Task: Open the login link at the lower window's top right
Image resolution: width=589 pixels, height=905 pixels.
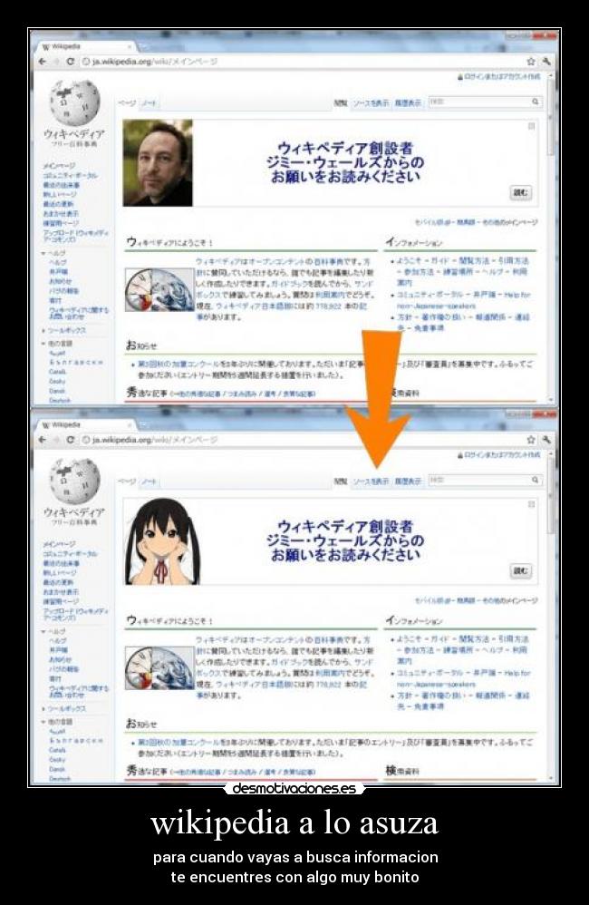Action: (503, 455)
